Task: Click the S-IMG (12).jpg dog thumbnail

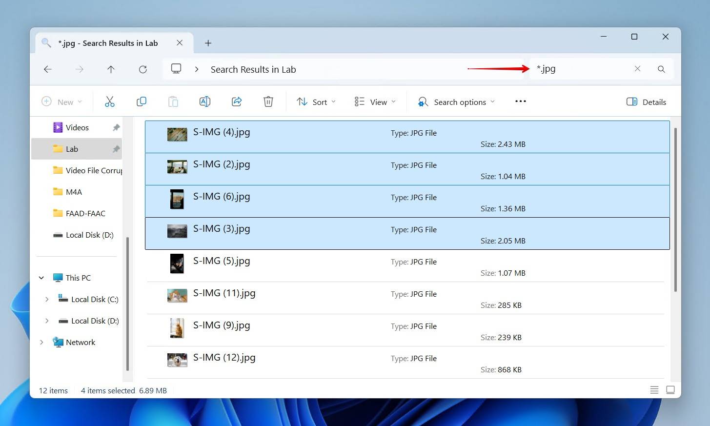Action: tap(177, 360)
